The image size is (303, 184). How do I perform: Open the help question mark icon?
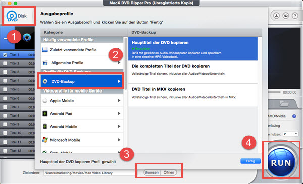pos(295,16)
